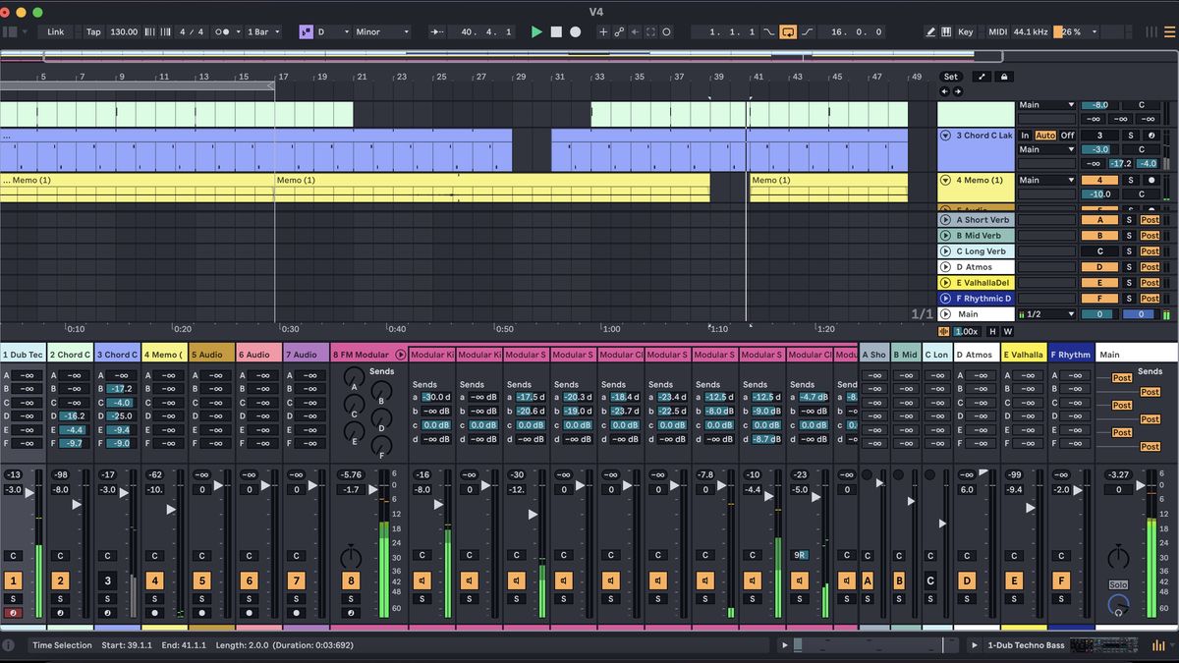
Task: Click the Set locator button
Action: (951, 77)
